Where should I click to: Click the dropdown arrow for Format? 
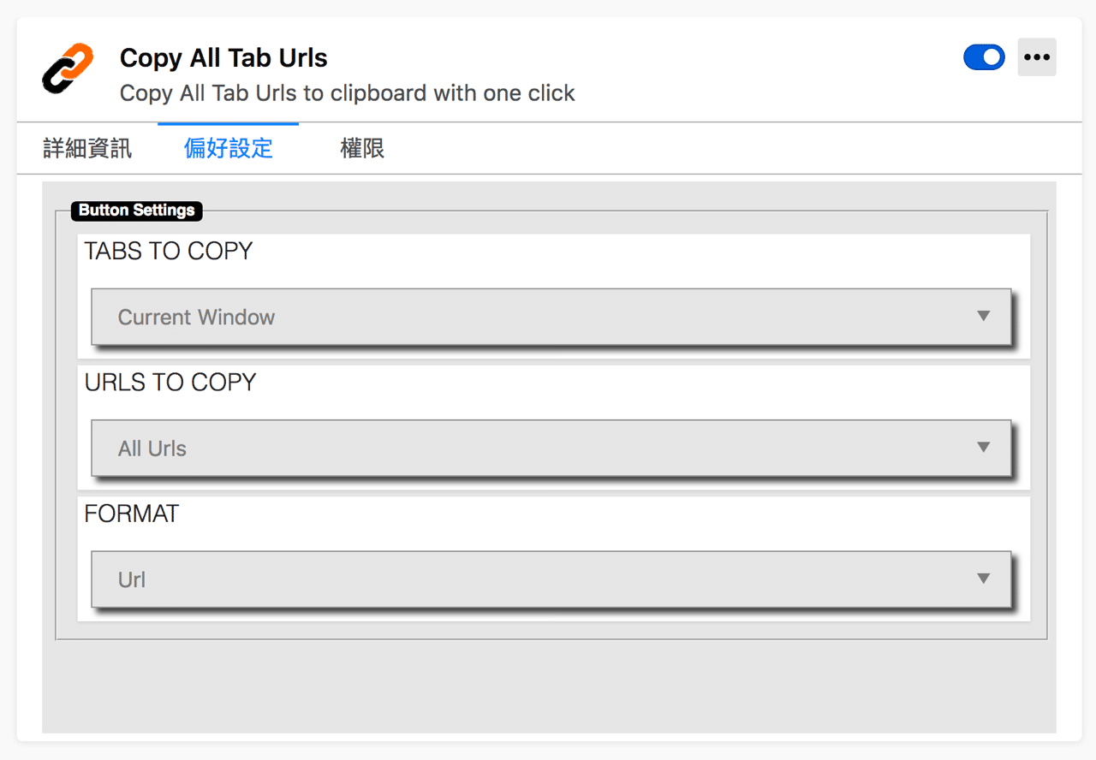(x=983, y=579)
